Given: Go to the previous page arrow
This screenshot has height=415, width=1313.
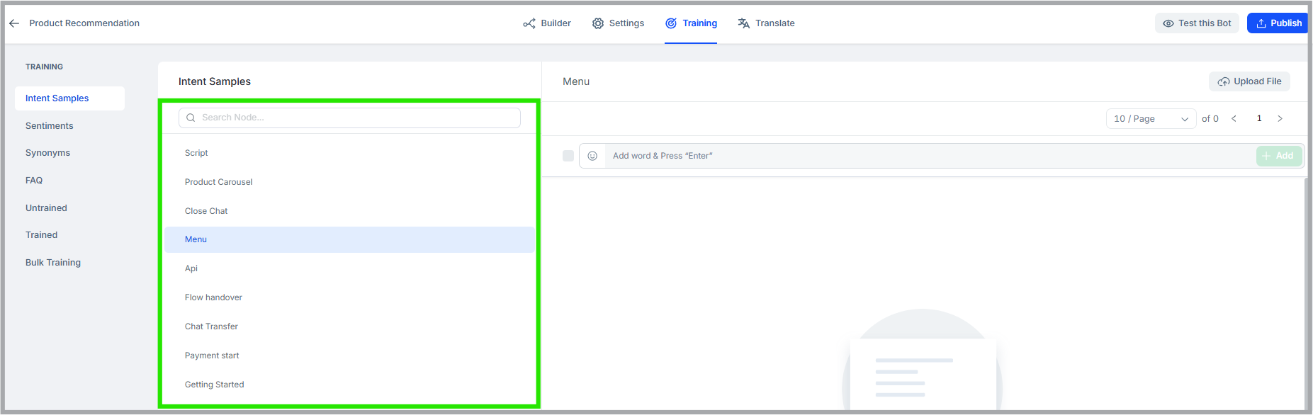Looking at the screenshot, I should point(1234,119).
